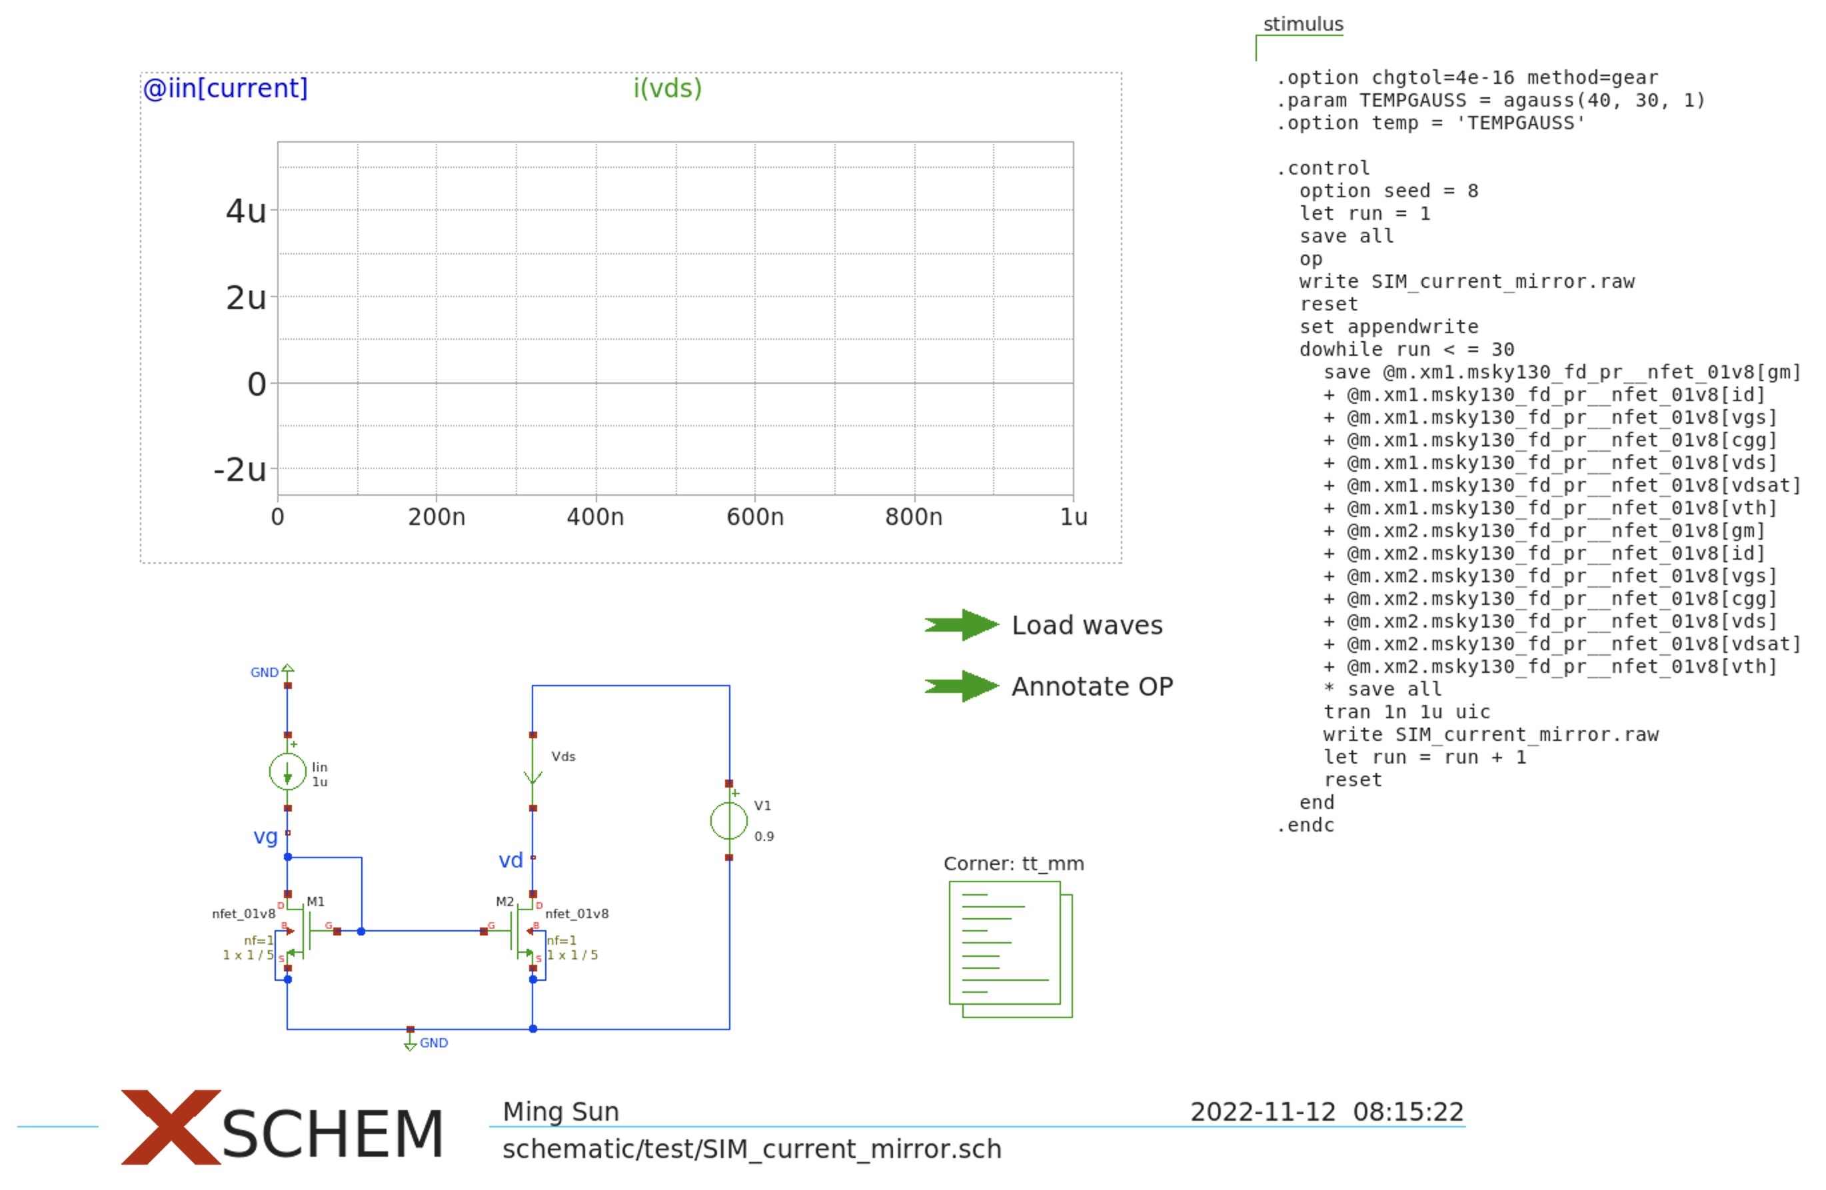Click the nfet_01v8 label beside M1
This screenshot has width=1826, height=1190.
point(244,913)
